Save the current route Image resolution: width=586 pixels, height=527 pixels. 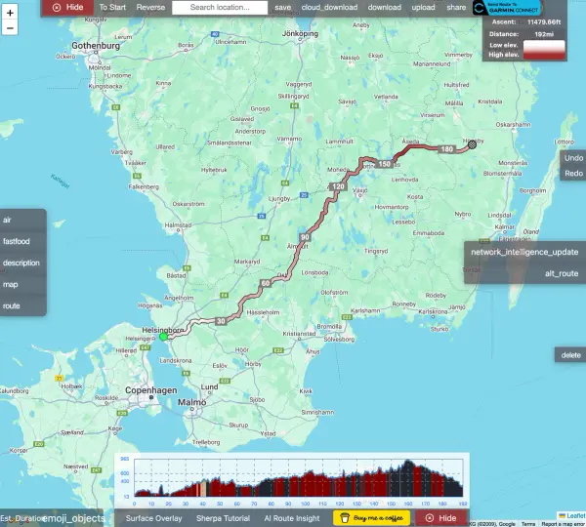[282, 7]
